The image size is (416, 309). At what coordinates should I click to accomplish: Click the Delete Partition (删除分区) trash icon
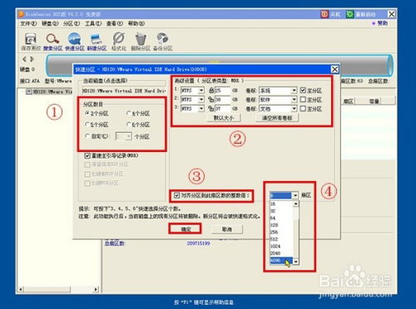click(141, 39)
